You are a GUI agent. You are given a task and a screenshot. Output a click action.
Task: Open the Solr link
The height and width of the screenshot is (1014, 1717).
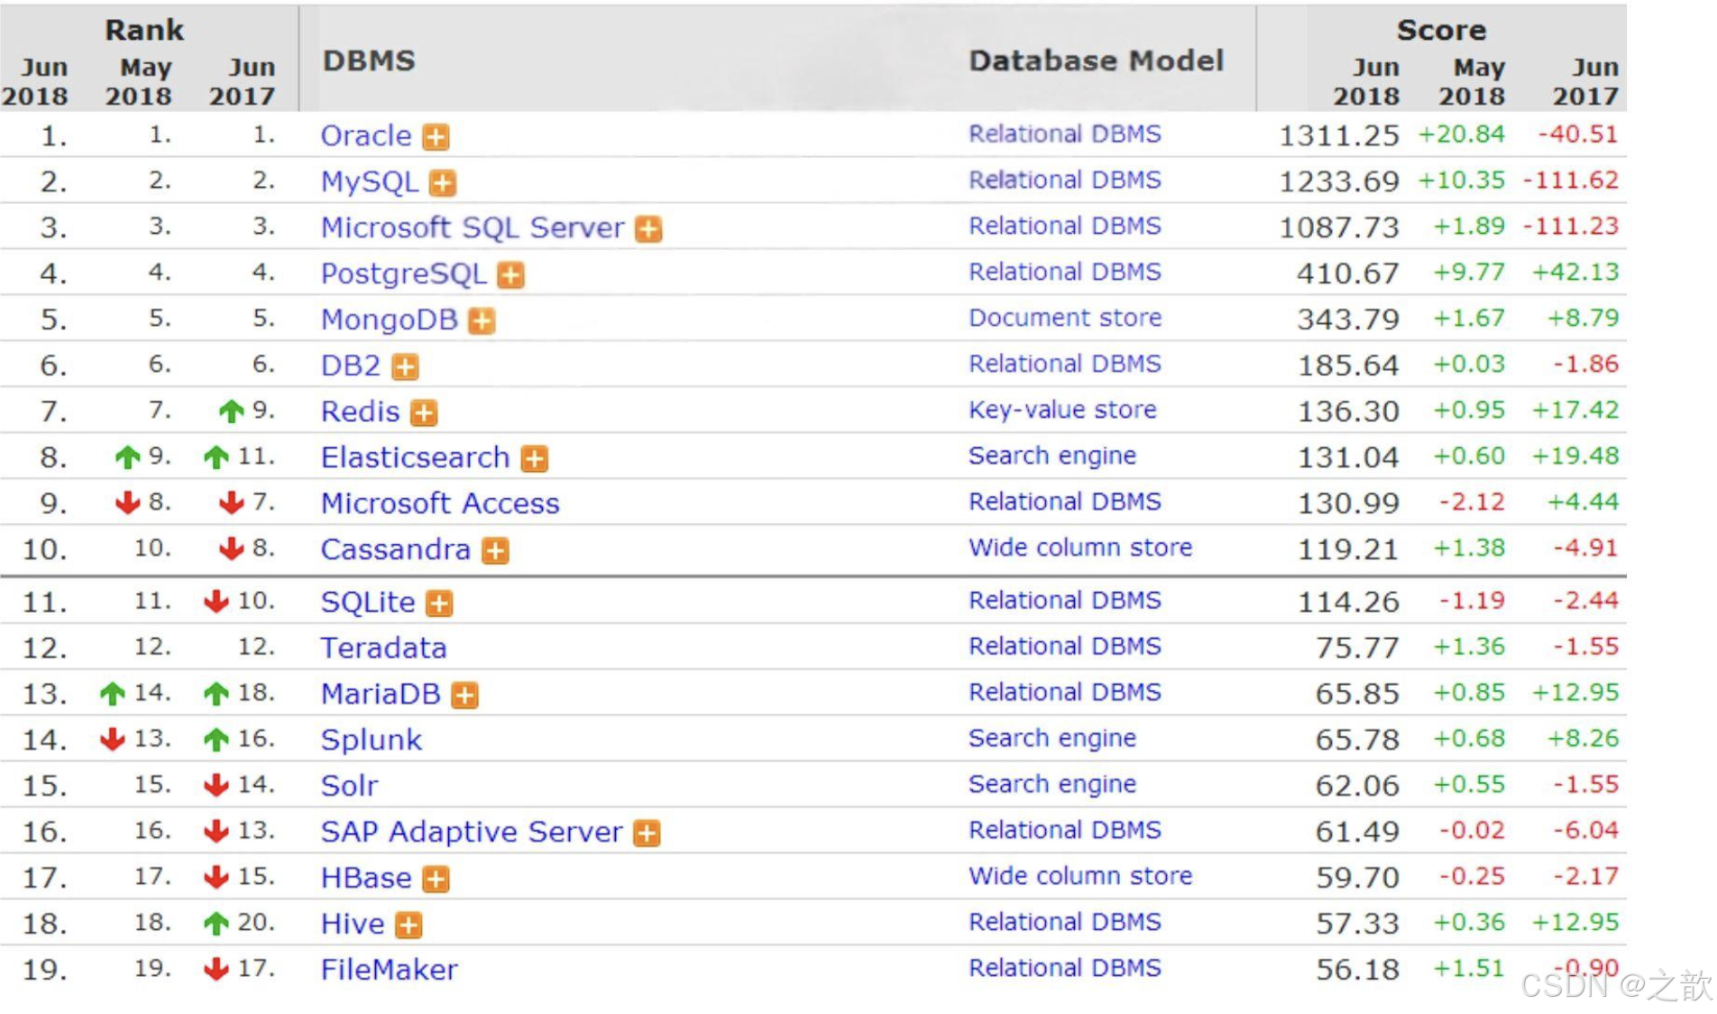(350, 787)
